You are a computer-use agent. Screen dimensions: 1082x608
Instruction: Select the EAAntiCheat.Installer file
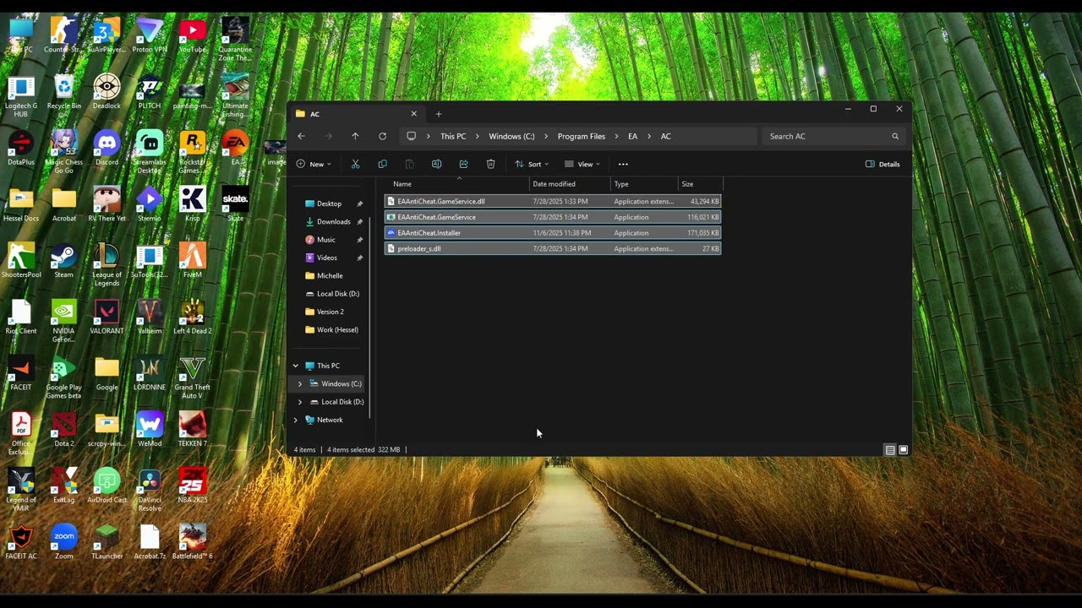(553, 233)
